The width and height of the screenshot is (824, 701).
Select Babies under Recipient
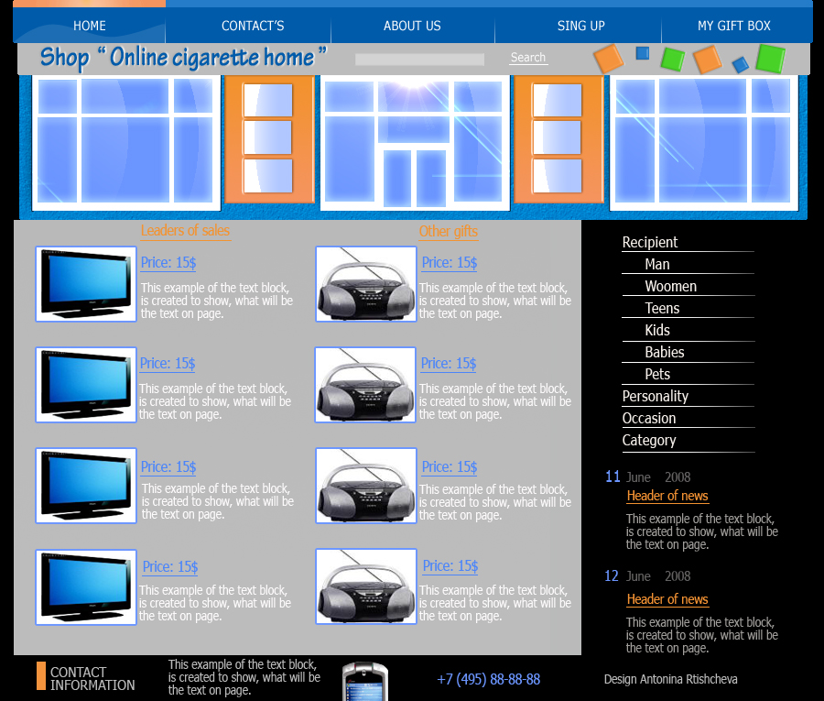[664, 352]
